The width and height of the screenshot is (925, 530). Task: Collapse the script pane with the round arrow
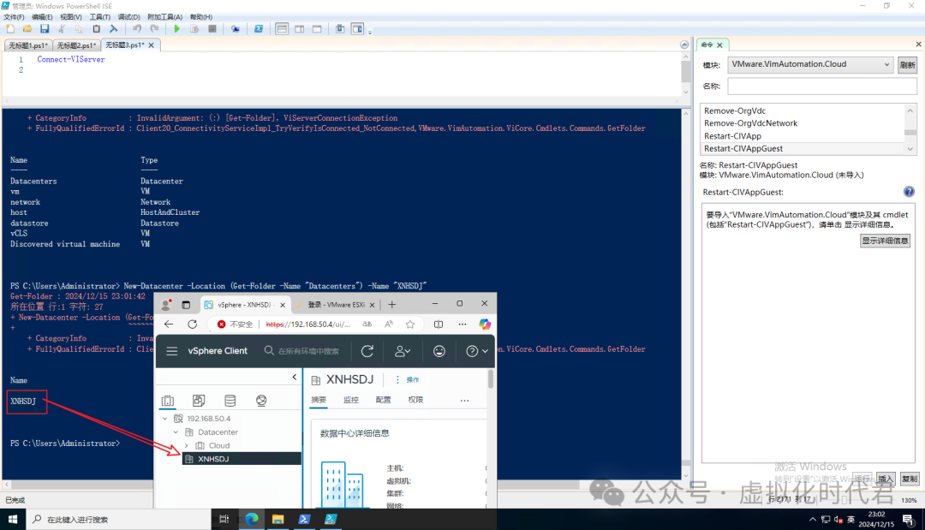coord(684,45)
